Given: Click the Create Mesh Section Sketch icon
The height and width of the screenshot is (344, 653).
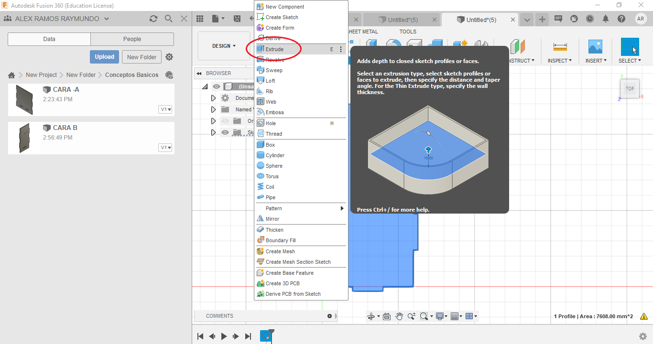Looking at the screenshot, I should [261, 262].
